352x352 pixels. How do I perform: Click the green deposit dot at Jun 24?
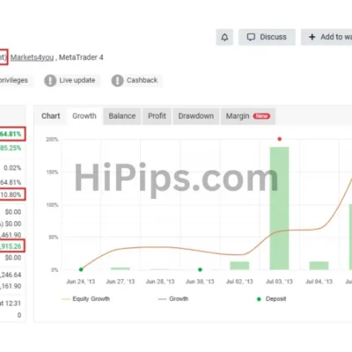coord(81,269)
